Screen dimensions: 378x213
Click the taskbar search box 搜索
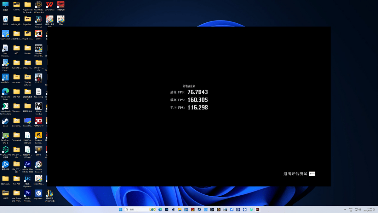(140, 210)
